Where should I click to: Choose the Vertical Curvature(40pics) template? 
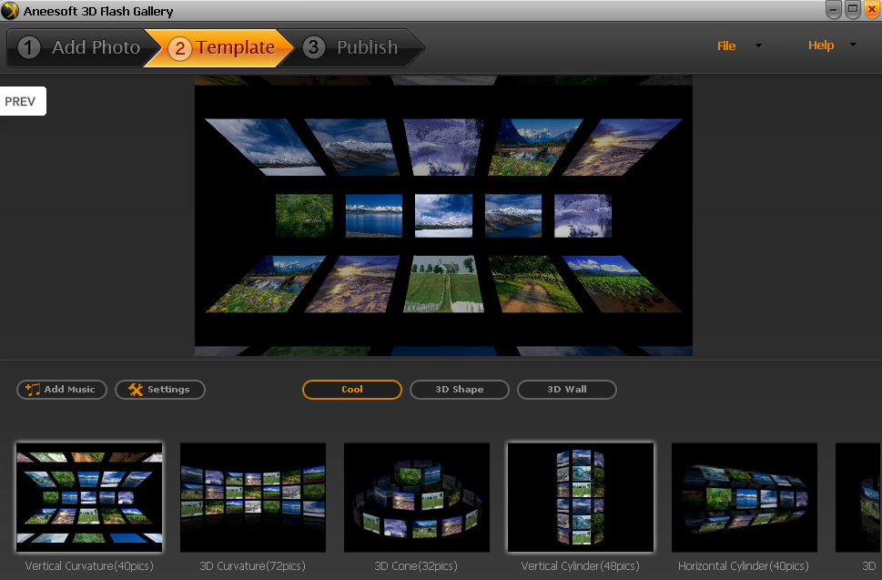(89, 497)
